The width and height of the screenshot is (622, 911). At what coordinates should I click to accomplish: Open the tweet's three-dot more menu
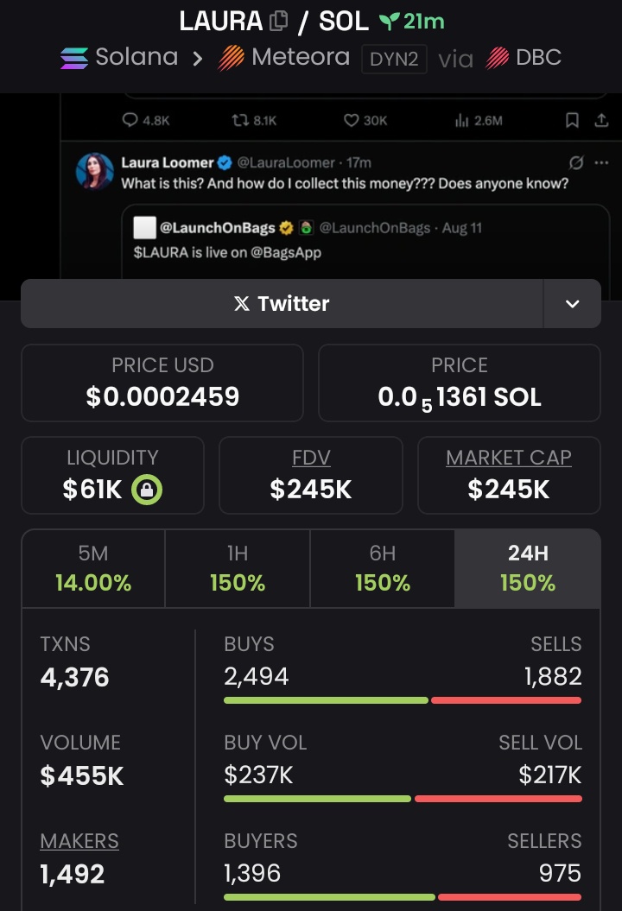pos(601,162)
